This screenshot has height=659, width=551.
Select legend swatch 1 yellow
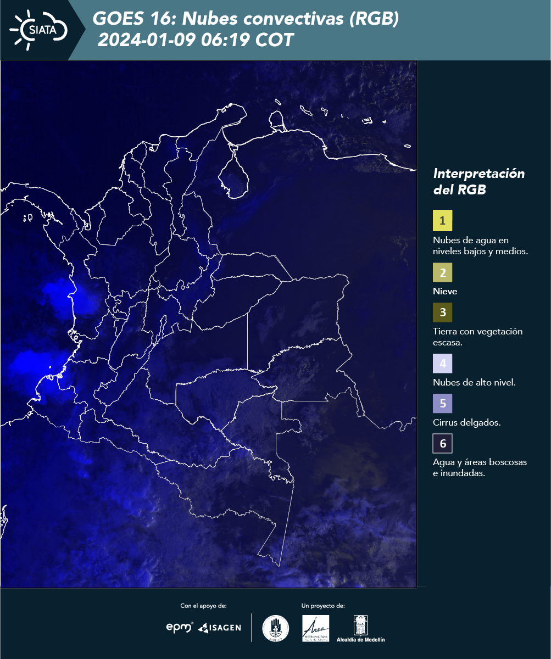442,221
